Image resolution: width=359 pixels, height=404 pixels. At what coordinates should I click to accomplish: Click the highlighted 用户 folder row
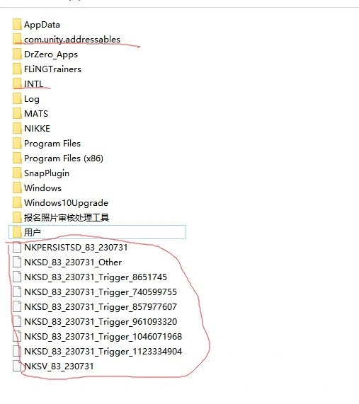(x=97, y=232)
